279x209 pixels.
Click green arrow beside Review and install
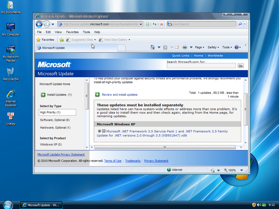pyautogui.click(x=97, y=95)
